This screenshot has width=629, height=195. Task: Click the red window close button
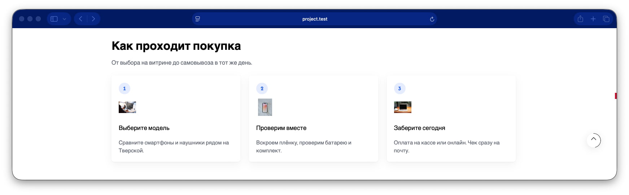tap(22, 19)
